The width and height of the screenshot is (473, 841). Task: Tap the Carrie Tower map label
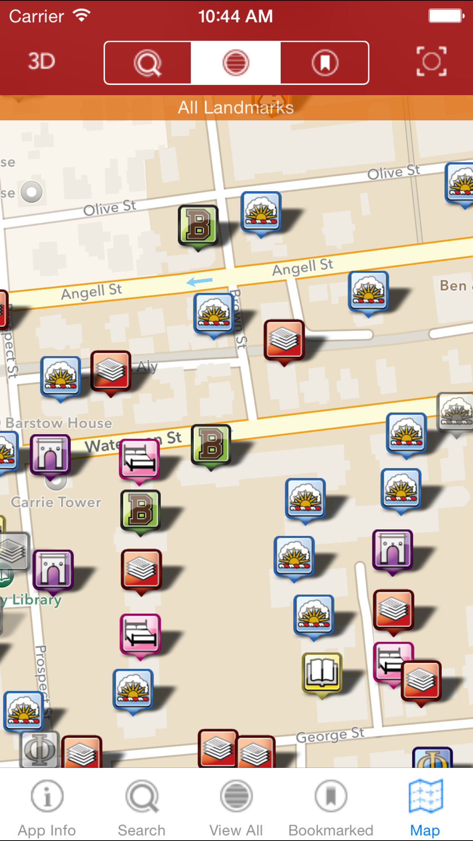tap(56, 502)
